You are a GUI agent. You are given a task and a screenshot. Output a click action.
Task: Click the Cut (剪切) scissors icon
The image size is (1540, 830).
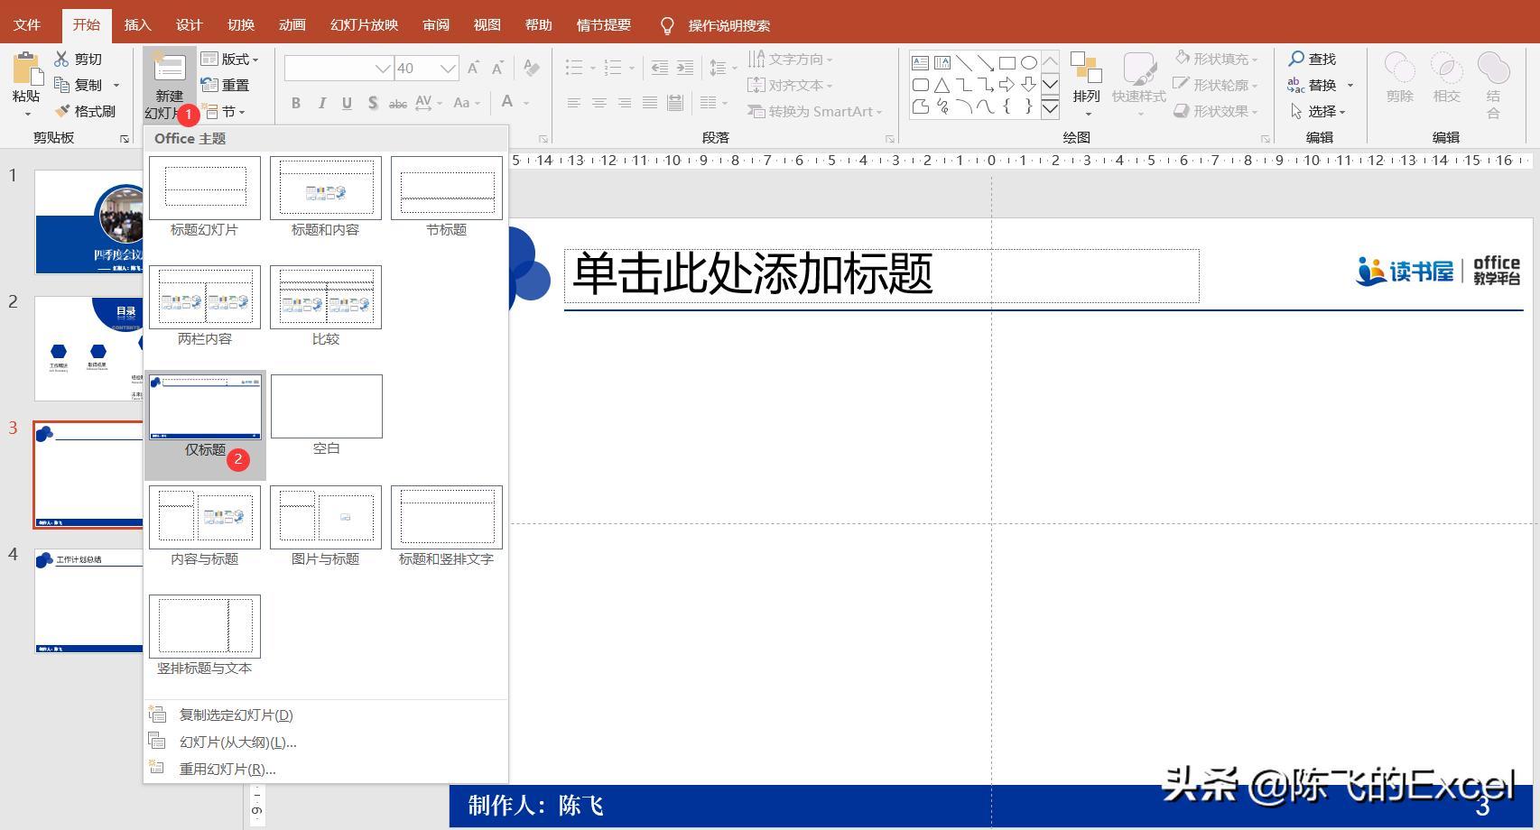pyautogui.click(x=61, y=59)
